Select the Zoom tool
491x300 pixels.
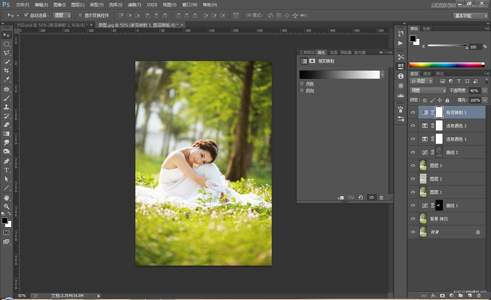pyautogui.click(x=6, y=207)
